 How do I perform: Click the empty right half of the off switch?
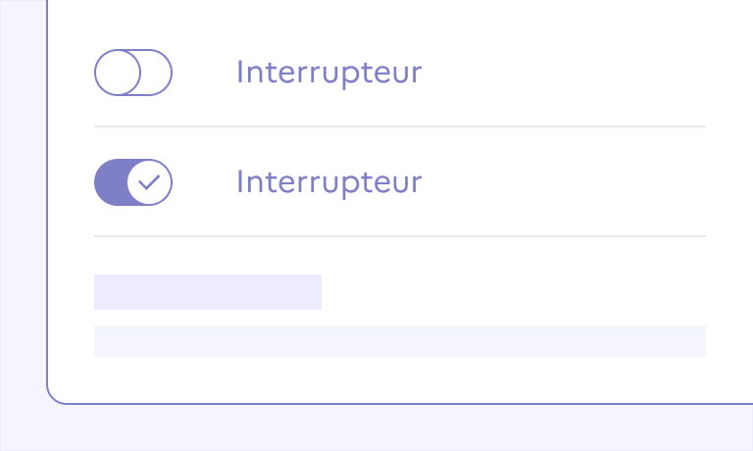coord(157,73)
